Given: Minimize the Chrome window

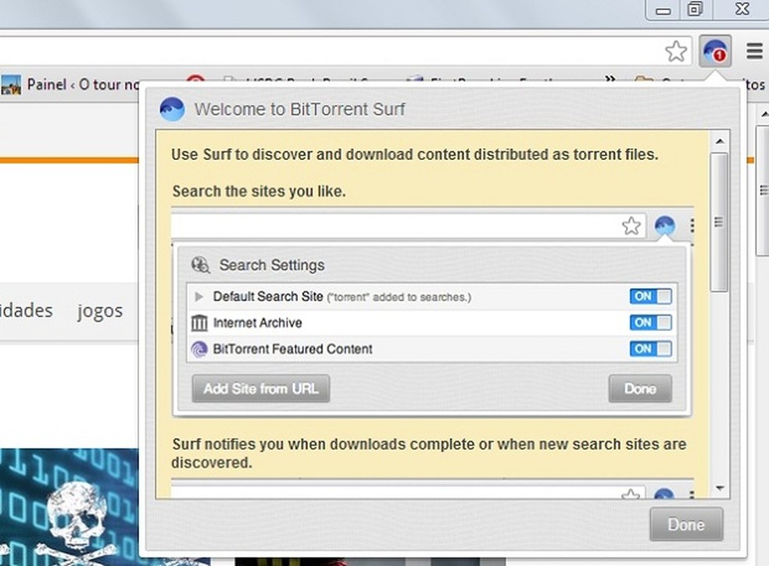Looking at the screenshot, I should (663, 10).
